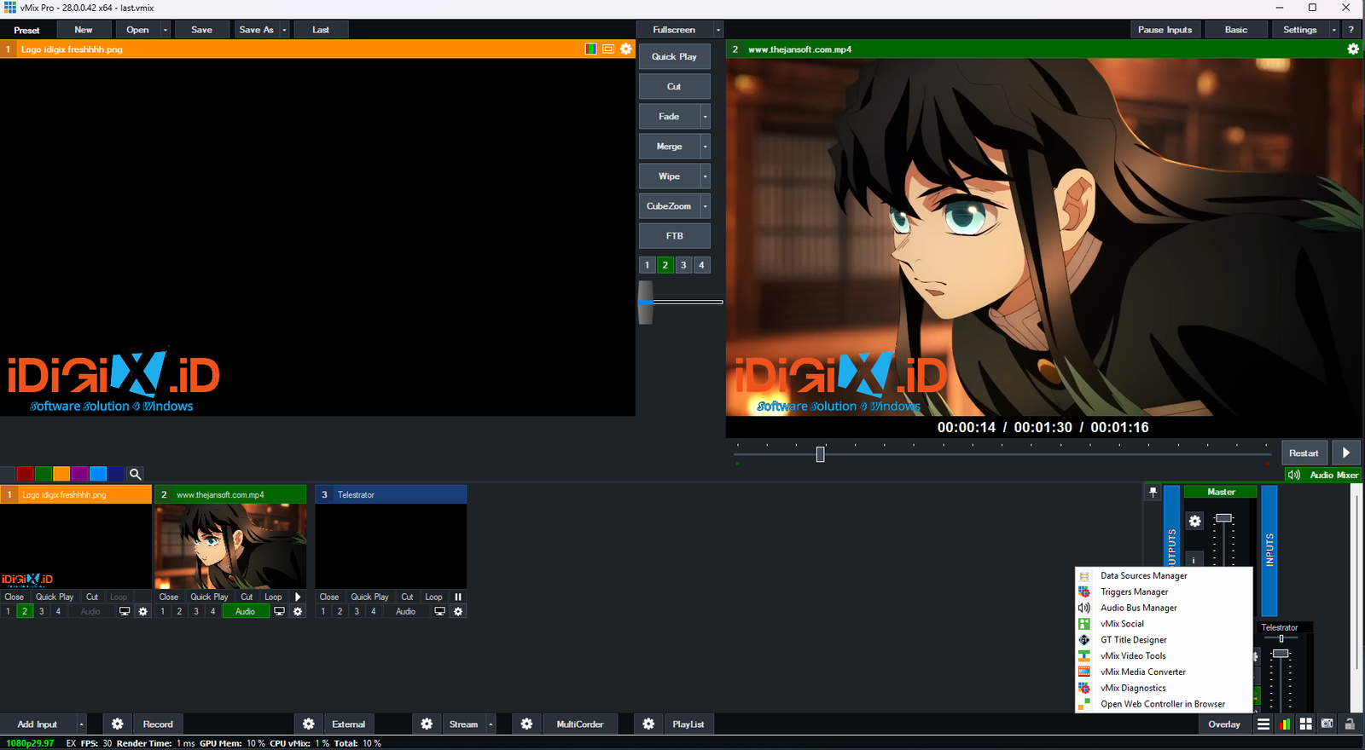This screenshot has width=1365, height=750.
Task: Expand the Fullscreen dropdown arrow
Action: pos(718,30)
